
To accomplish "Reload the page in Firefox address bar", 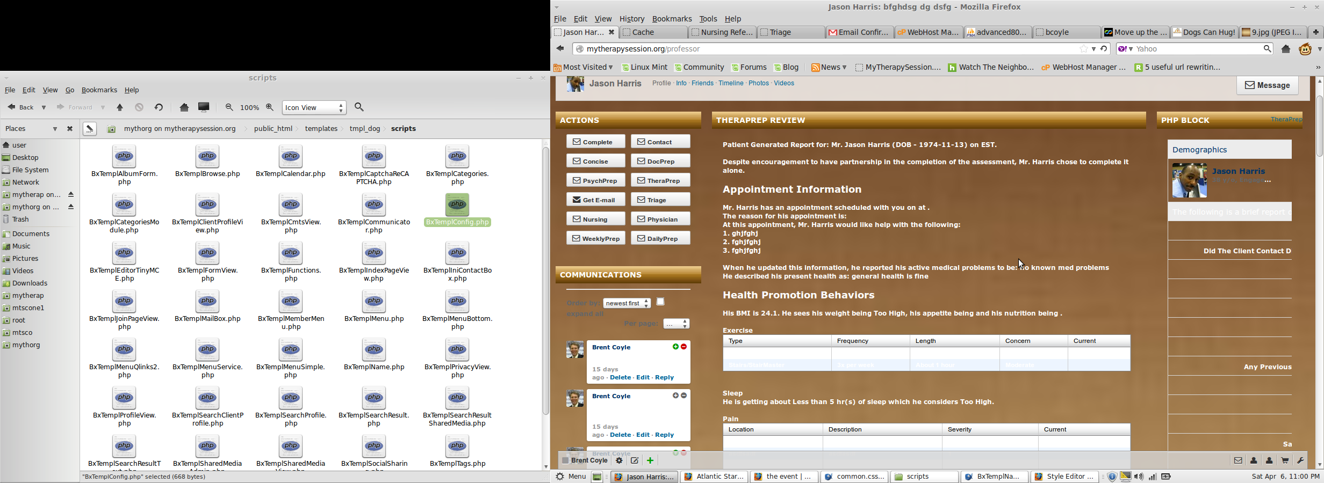I will (x=1104, y=49).
